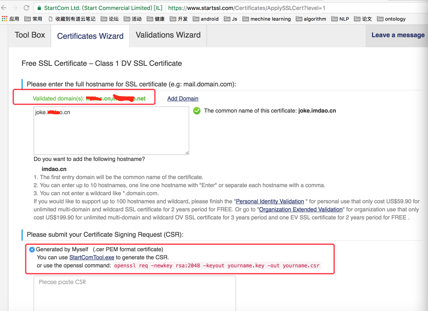Click the browser forward arrow
428x311 pixels.
pos(15,8)
